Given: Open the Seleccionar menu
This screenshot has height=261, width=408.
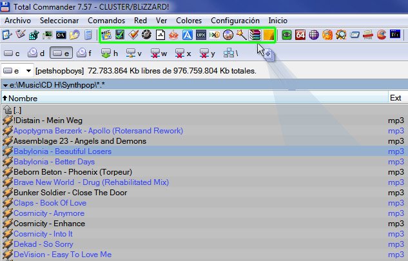Looking at the screenshot, I should pyautogui.click(x=59, y=21).
